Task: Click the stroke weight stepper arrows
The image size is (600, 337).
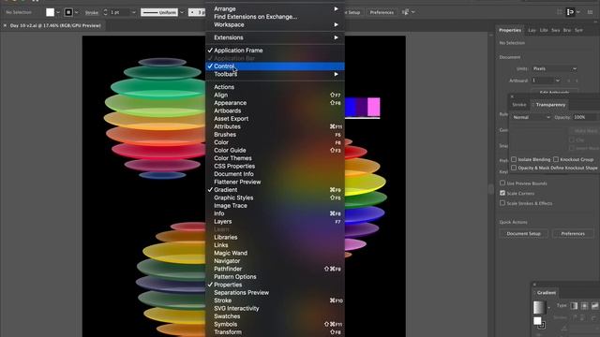Action: click(x=106, y=12)
